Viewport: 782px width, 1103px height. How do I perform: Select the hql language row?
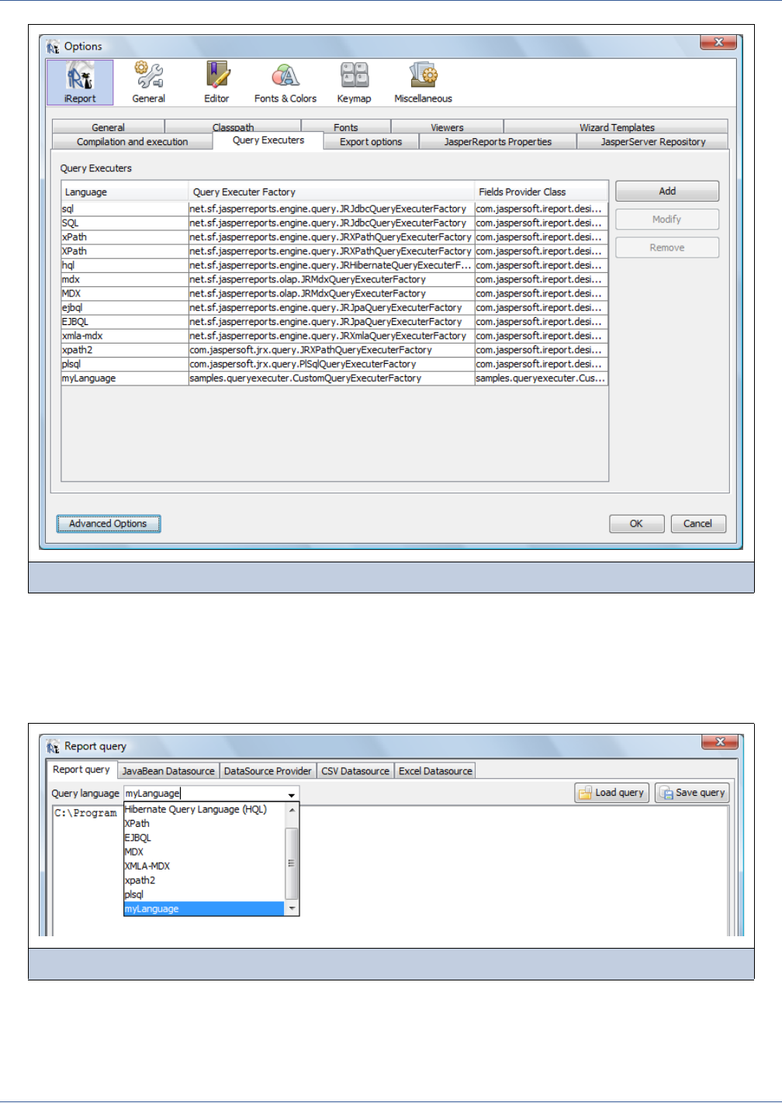pyautogui.click(x=334, y=265)
